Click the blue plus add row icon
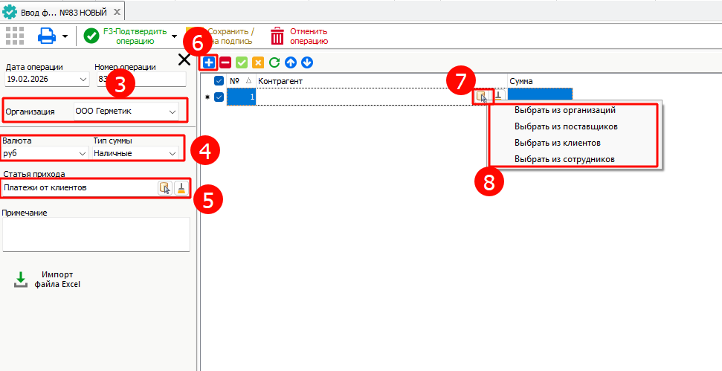722x371 pixels. point(209,63)
